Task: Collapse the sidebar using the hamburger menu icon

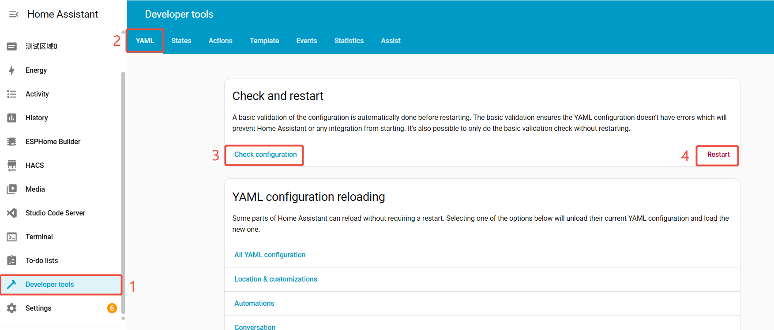Action: [x=14, y=14]
